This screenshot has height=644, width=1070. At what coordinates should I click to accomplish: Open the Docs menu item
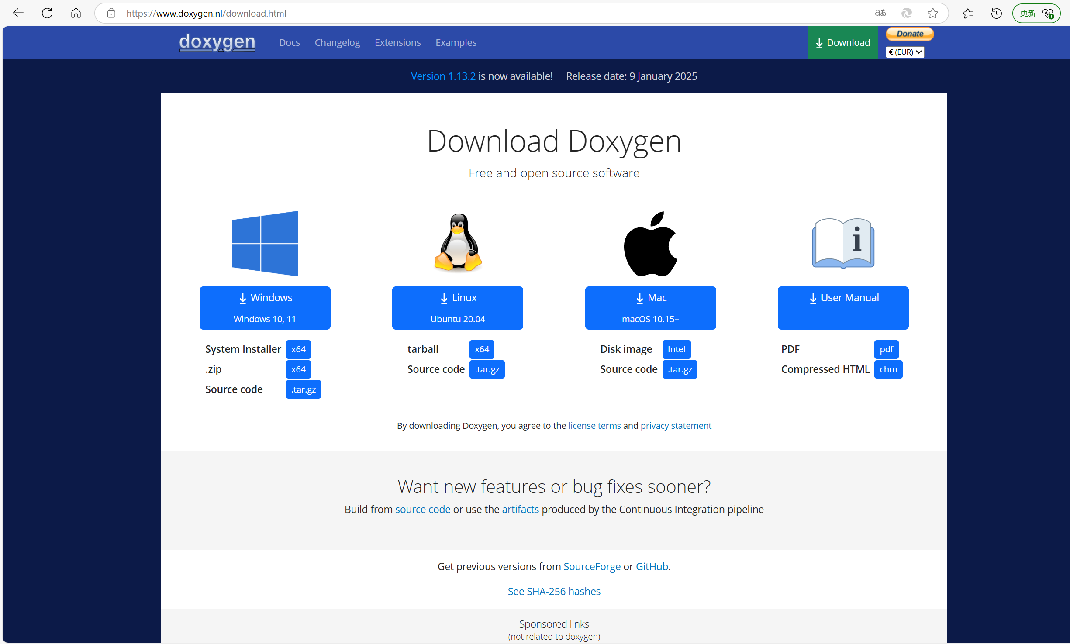289,42
